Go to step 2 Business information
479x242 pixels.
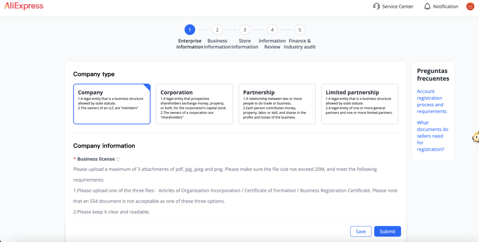(217, 29)
